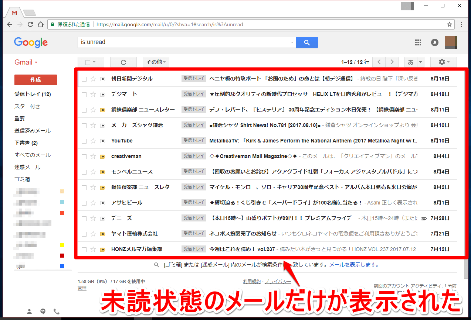Go to Chrome home page icon
This screenshot has width=471, height=320.
(40, 24)
